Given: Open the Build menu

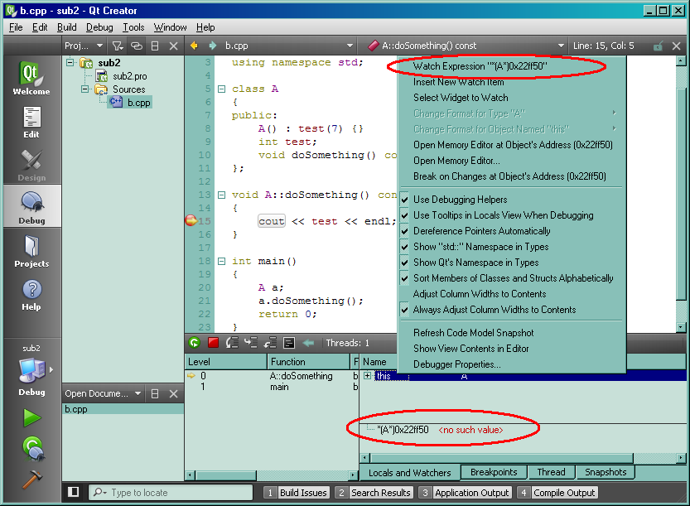Looking at the screenshot, I should pyautogui.click(x=67, y=27).
